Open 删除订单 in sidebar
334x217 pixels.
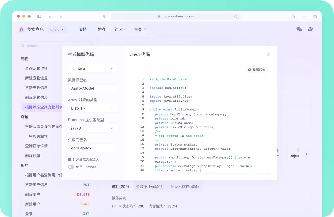(x=33, y=155)
